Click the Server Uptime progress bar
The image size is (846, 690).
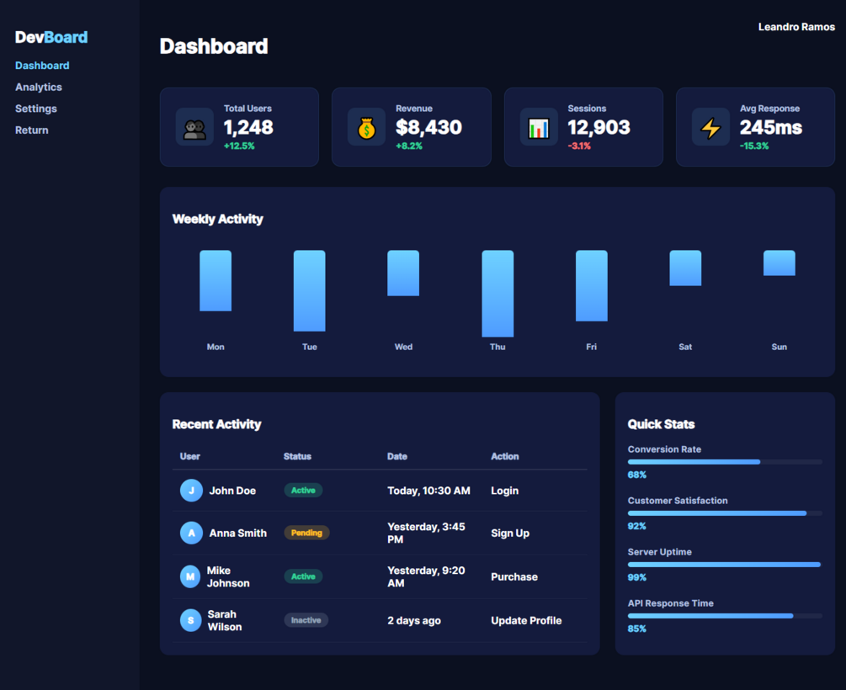pyautogui.click(x=725, y=565)
